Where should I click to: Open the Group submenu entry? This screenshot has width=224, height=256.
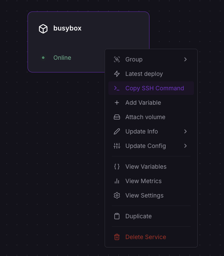click(x=151, y=59)
